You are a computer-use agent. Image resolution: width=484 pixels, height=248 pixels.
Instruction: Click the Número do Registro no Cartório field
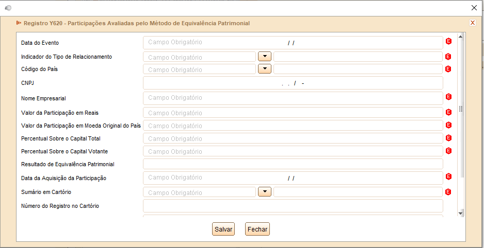(x=293, y=206)
